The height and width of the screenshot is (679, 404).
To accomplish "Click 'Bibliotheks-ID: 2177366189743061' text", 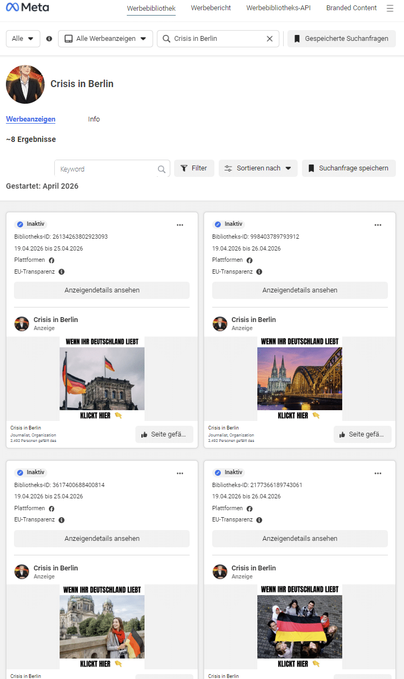I will click(257, 485).
